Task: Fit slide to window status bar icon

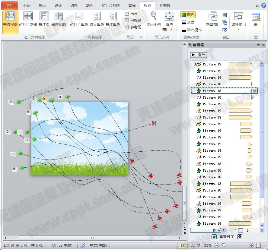Action: [259, 245]
